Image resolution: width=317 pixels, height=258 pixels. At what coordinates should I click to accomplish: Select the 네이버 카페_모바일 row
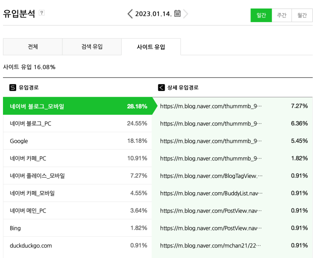[x=77, y=193]
